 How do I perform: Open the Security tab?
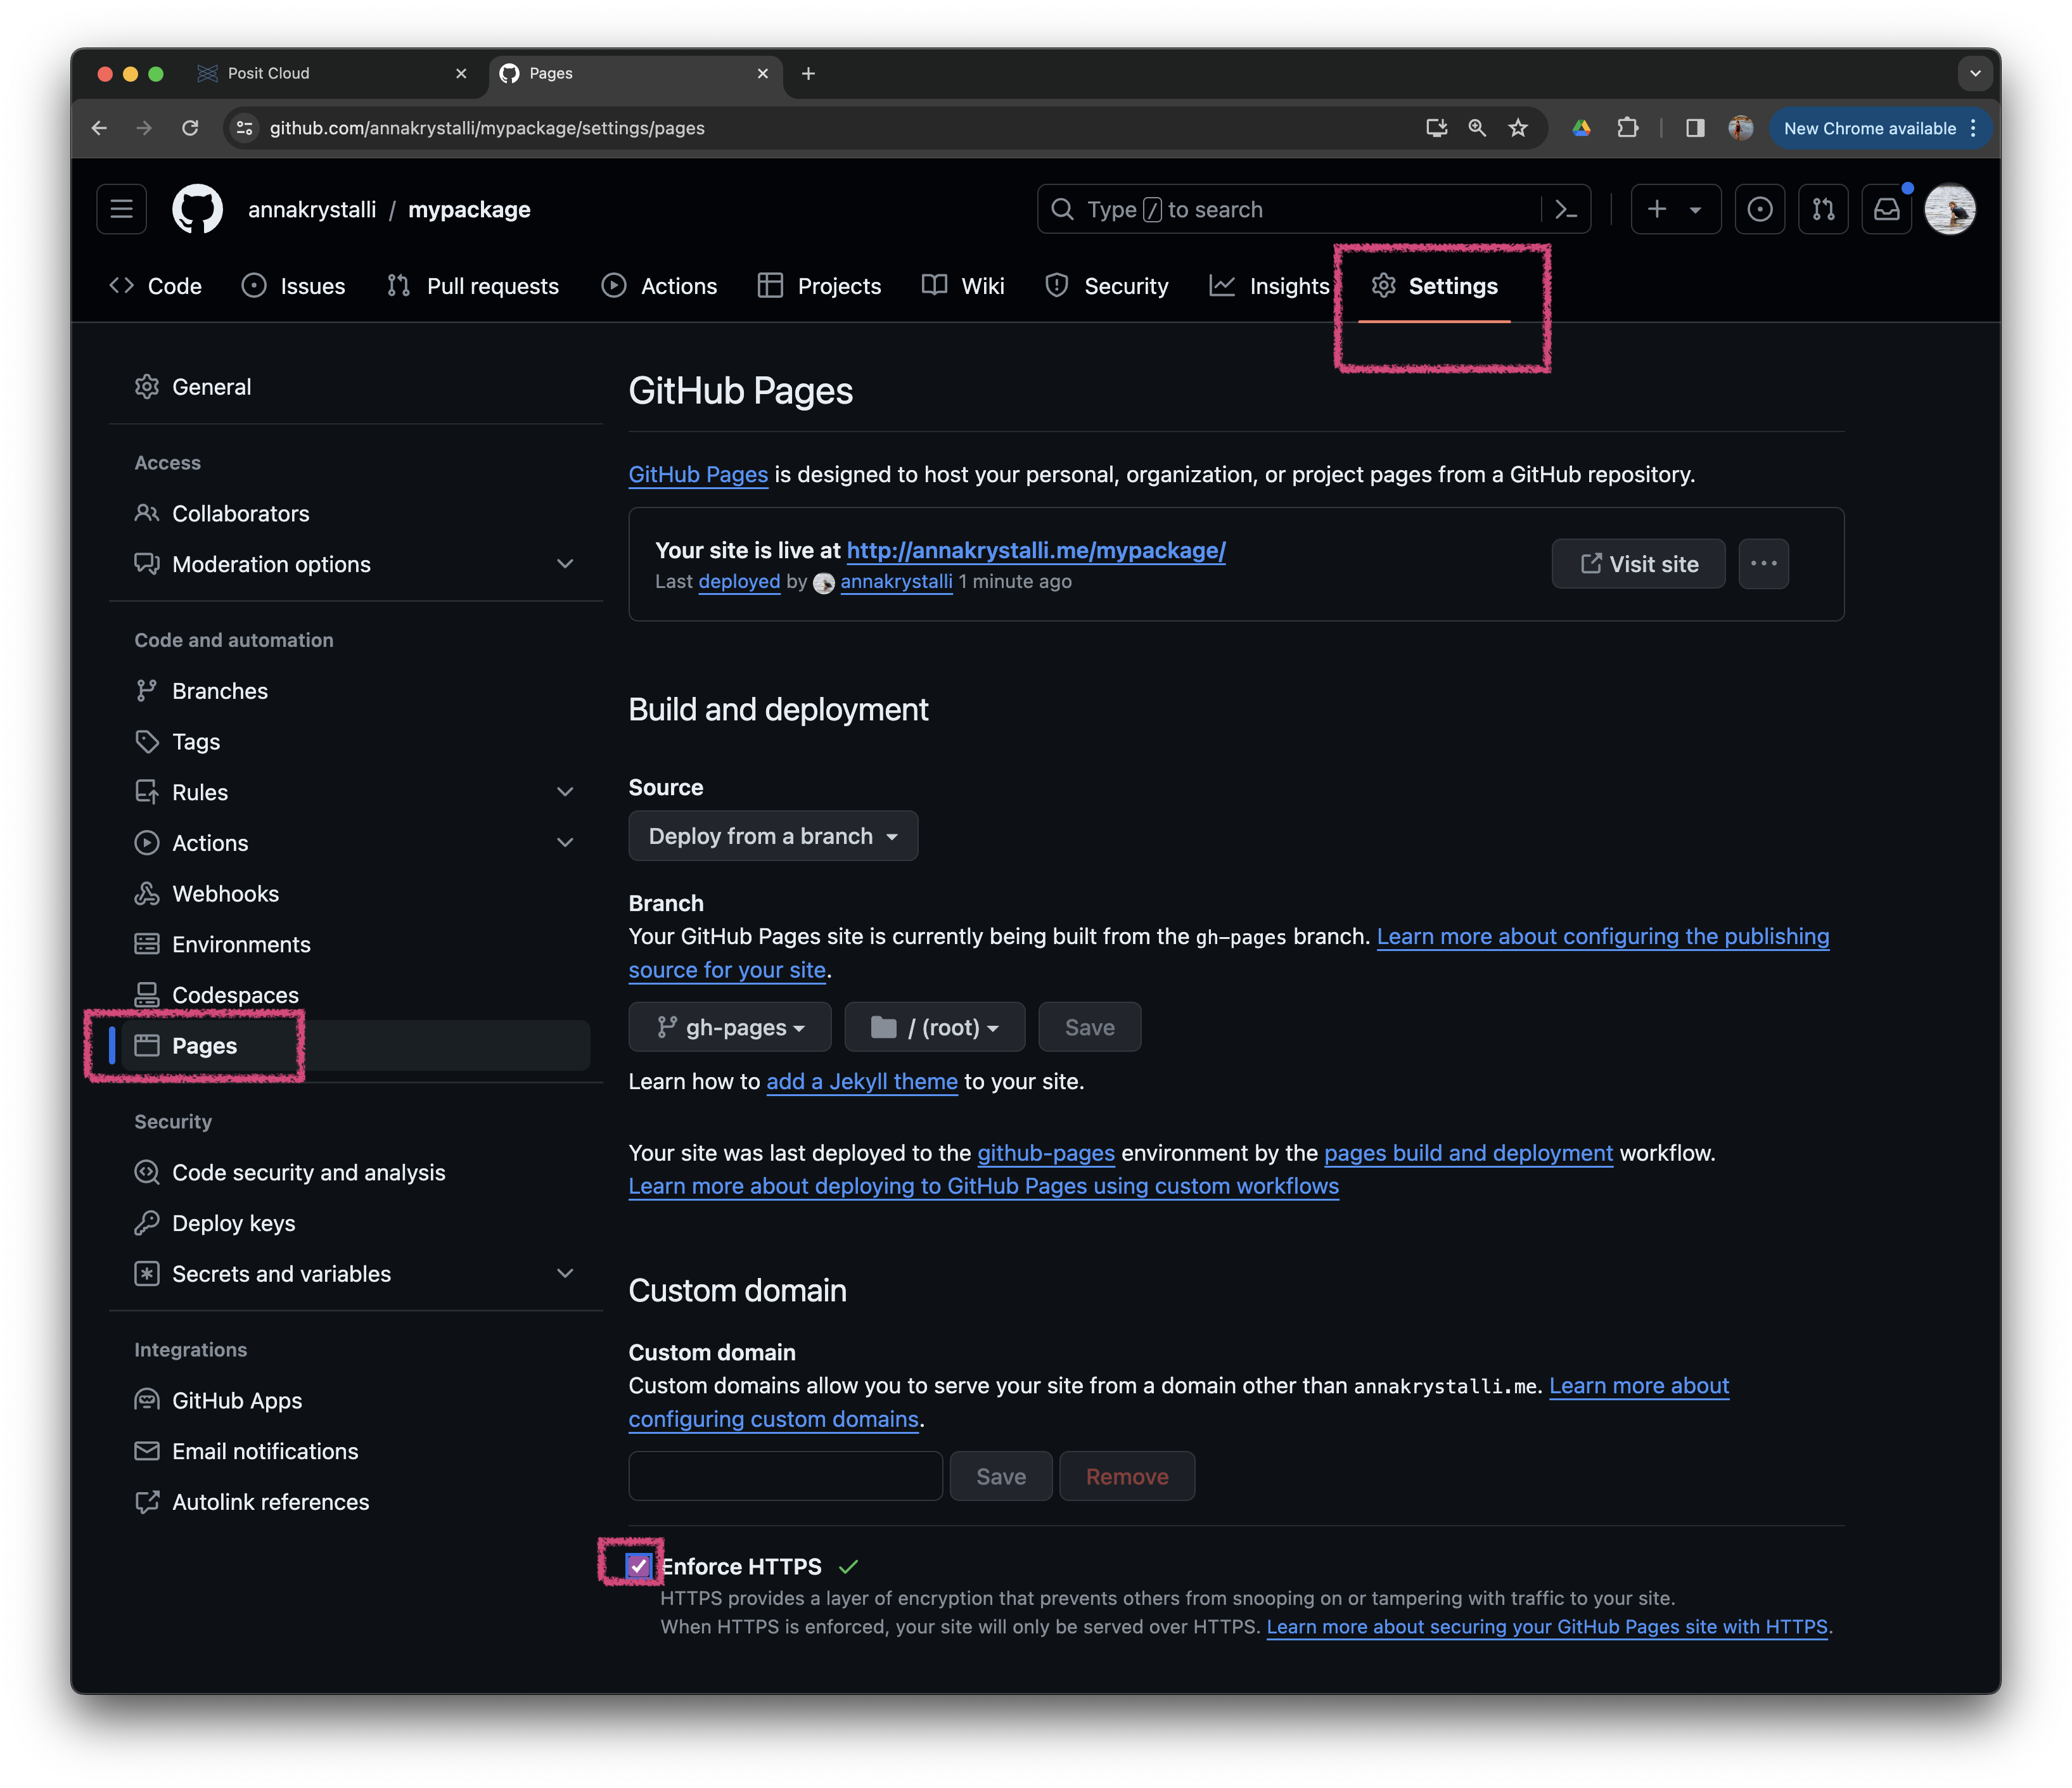click(x=1106, y=286)
